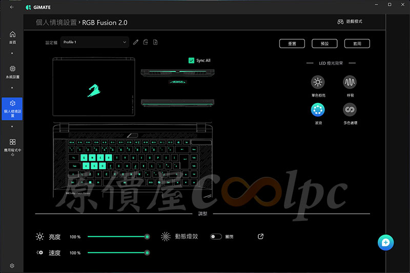Click the floating chat plus button
This screenshot has height=273, width=410.
[x=385, y=242]
